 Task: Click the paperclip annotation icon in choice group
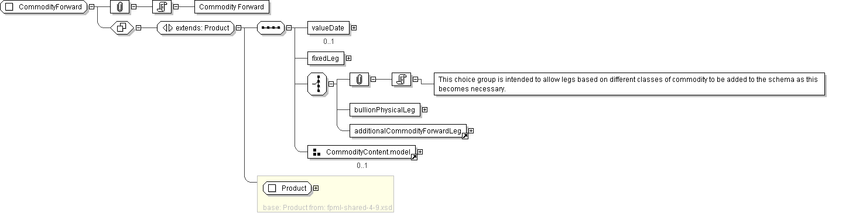[359, 80]
